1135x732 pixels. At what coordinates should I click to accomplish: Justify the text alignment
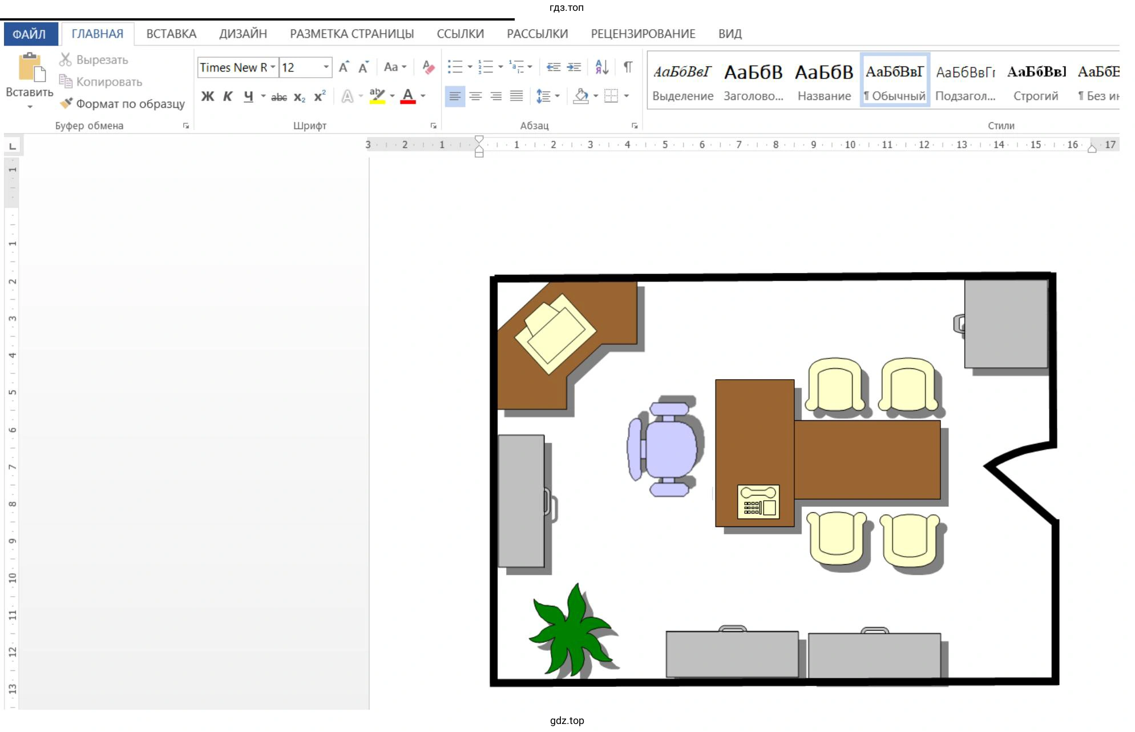click(516, 96)
